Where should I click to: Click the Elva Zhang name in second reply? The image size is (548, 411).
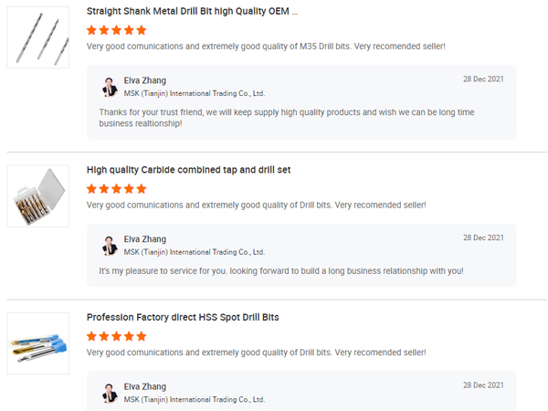[x=145, y=238]
